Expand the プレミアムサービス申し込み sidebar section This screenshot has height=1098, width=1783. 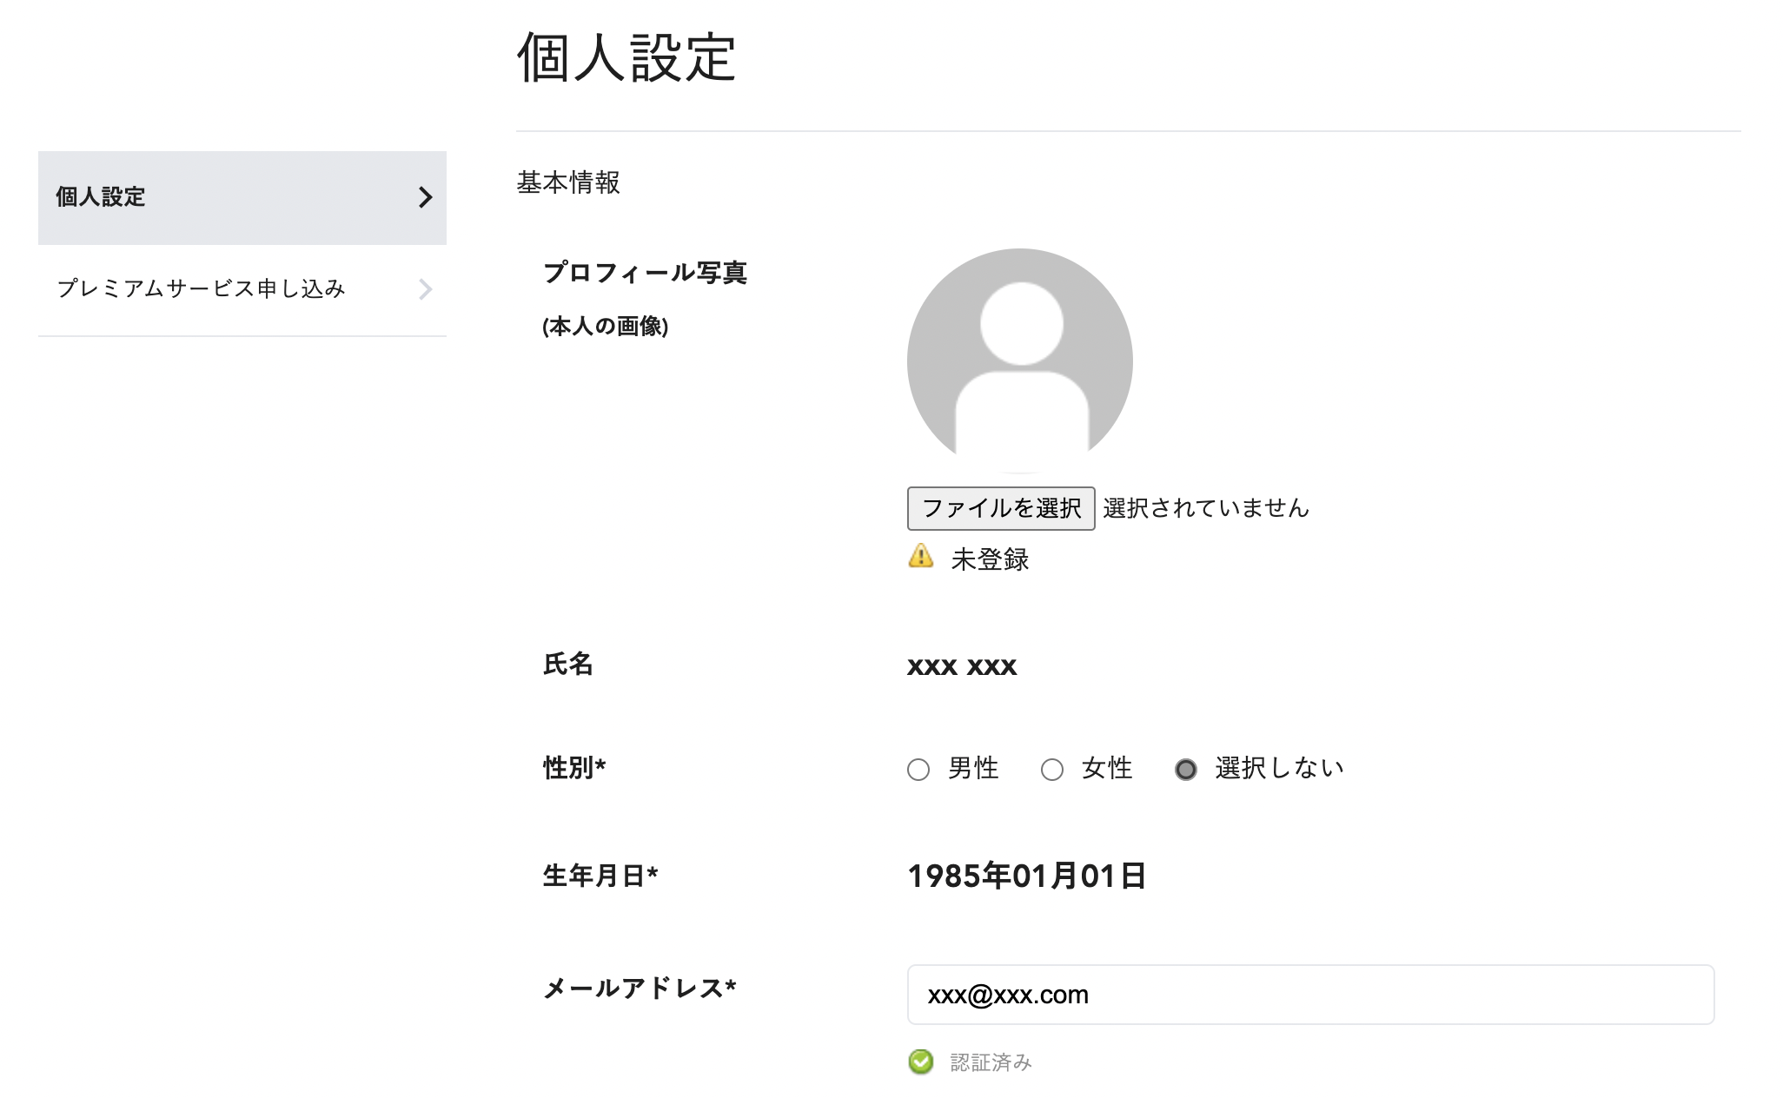click(x=242, y=289)
